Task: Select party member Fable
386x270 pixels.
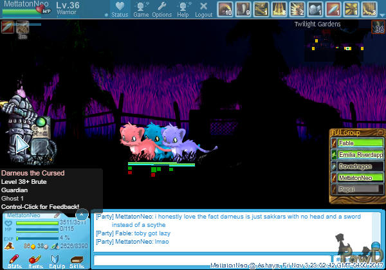Action: pyautogui.click(x=360, y=143)
